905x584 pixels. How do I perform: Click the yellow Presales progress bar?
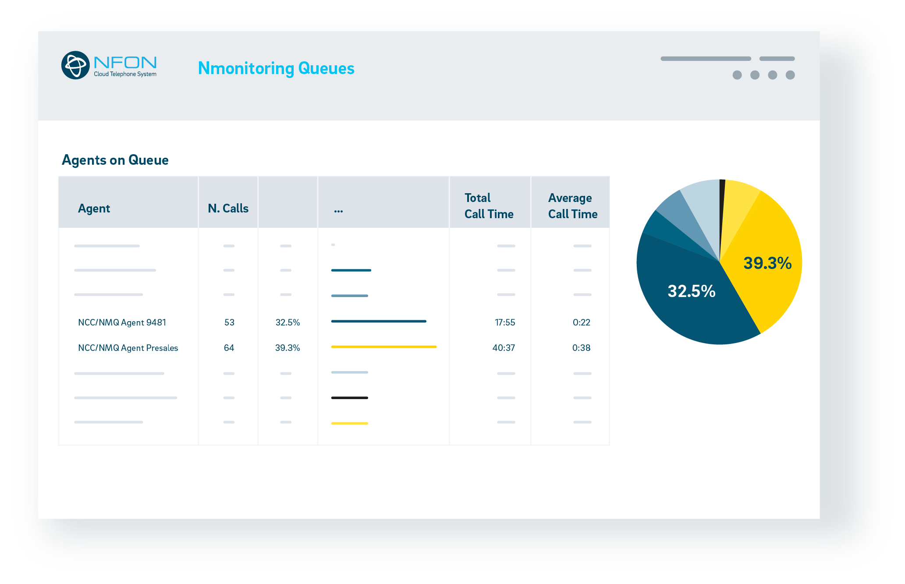(383, 347)
